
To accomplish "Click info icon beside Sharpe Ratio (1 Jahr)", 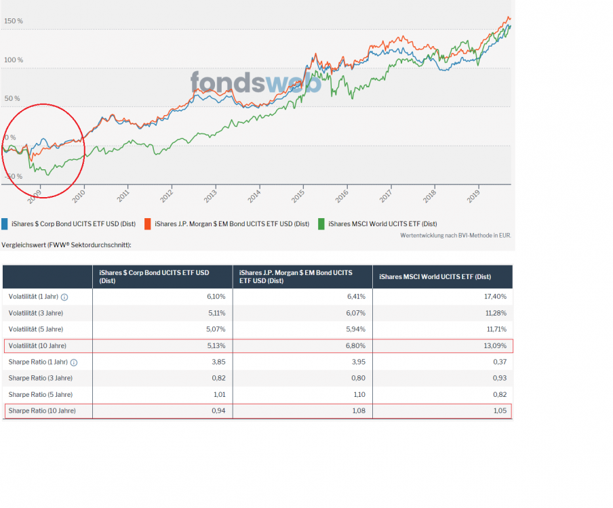I will click(x=74, y=362).
